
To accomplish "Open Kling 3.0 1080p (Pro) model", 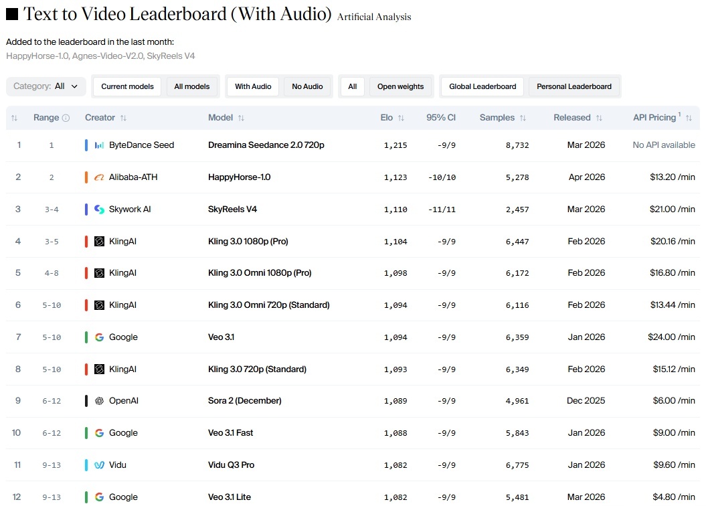I will (248, 242).
